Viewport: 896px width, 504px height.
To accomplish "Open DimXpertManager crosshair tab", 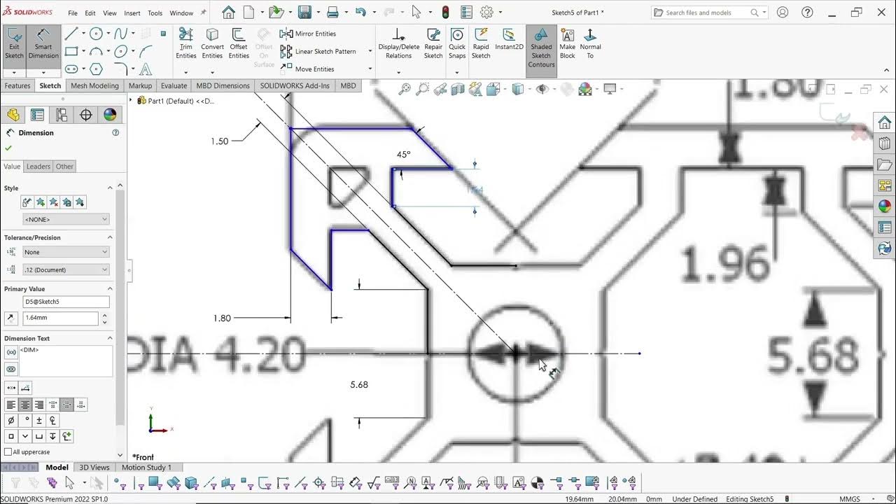I will click(86, 115).
